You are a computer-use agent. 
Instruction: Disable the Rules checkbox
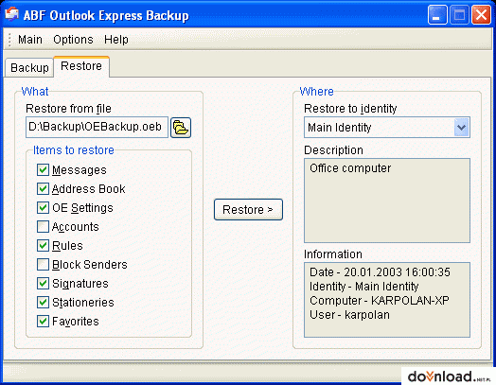pos(43,246)
